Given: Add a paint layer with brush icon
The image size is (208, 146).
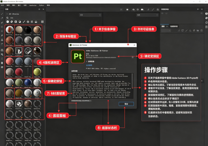Looking at the screenshot, I should click(186, 31).
